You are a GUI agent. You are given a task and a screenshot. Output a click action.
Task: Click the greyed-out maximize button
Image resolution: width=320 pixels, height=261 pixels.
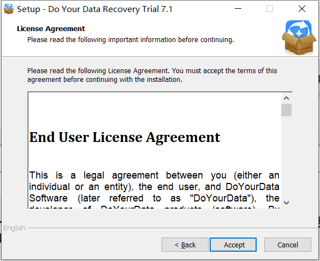click(270, 9)
